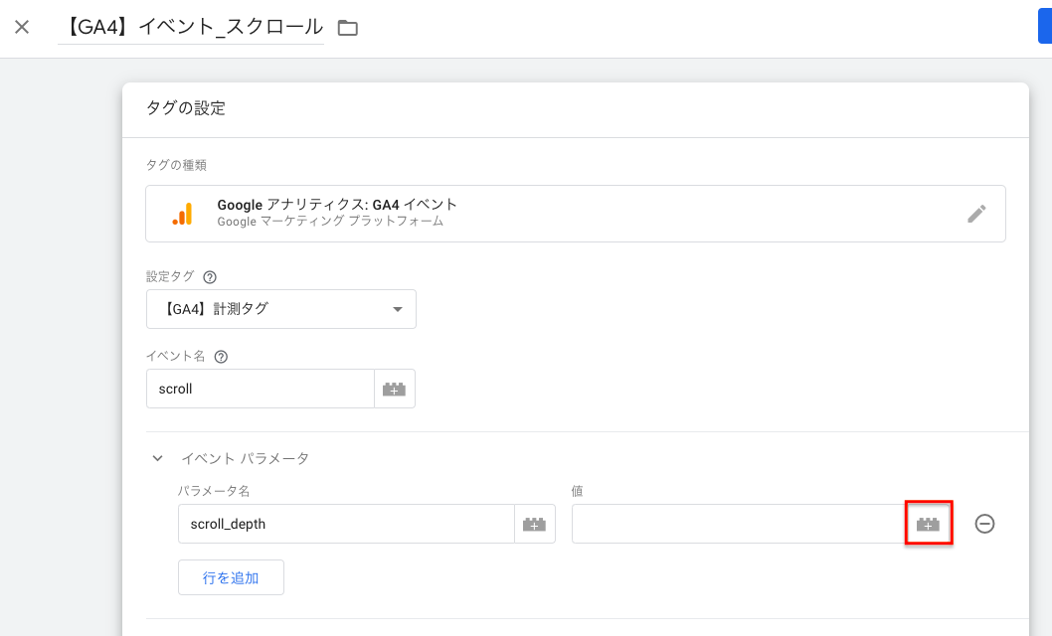The height and width of the screenshot is (636, 1052).
Task: Click the Google Analytics bar chart logo
Action: point(183,214)
